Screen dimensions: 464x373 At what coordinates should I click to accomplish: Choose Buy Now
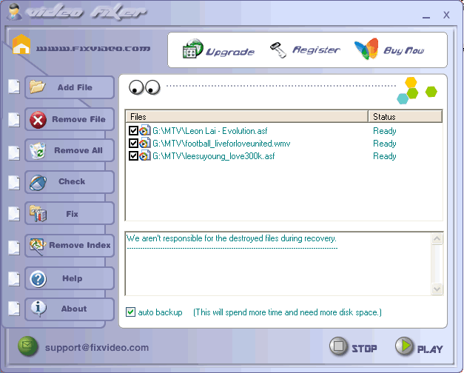403,50
